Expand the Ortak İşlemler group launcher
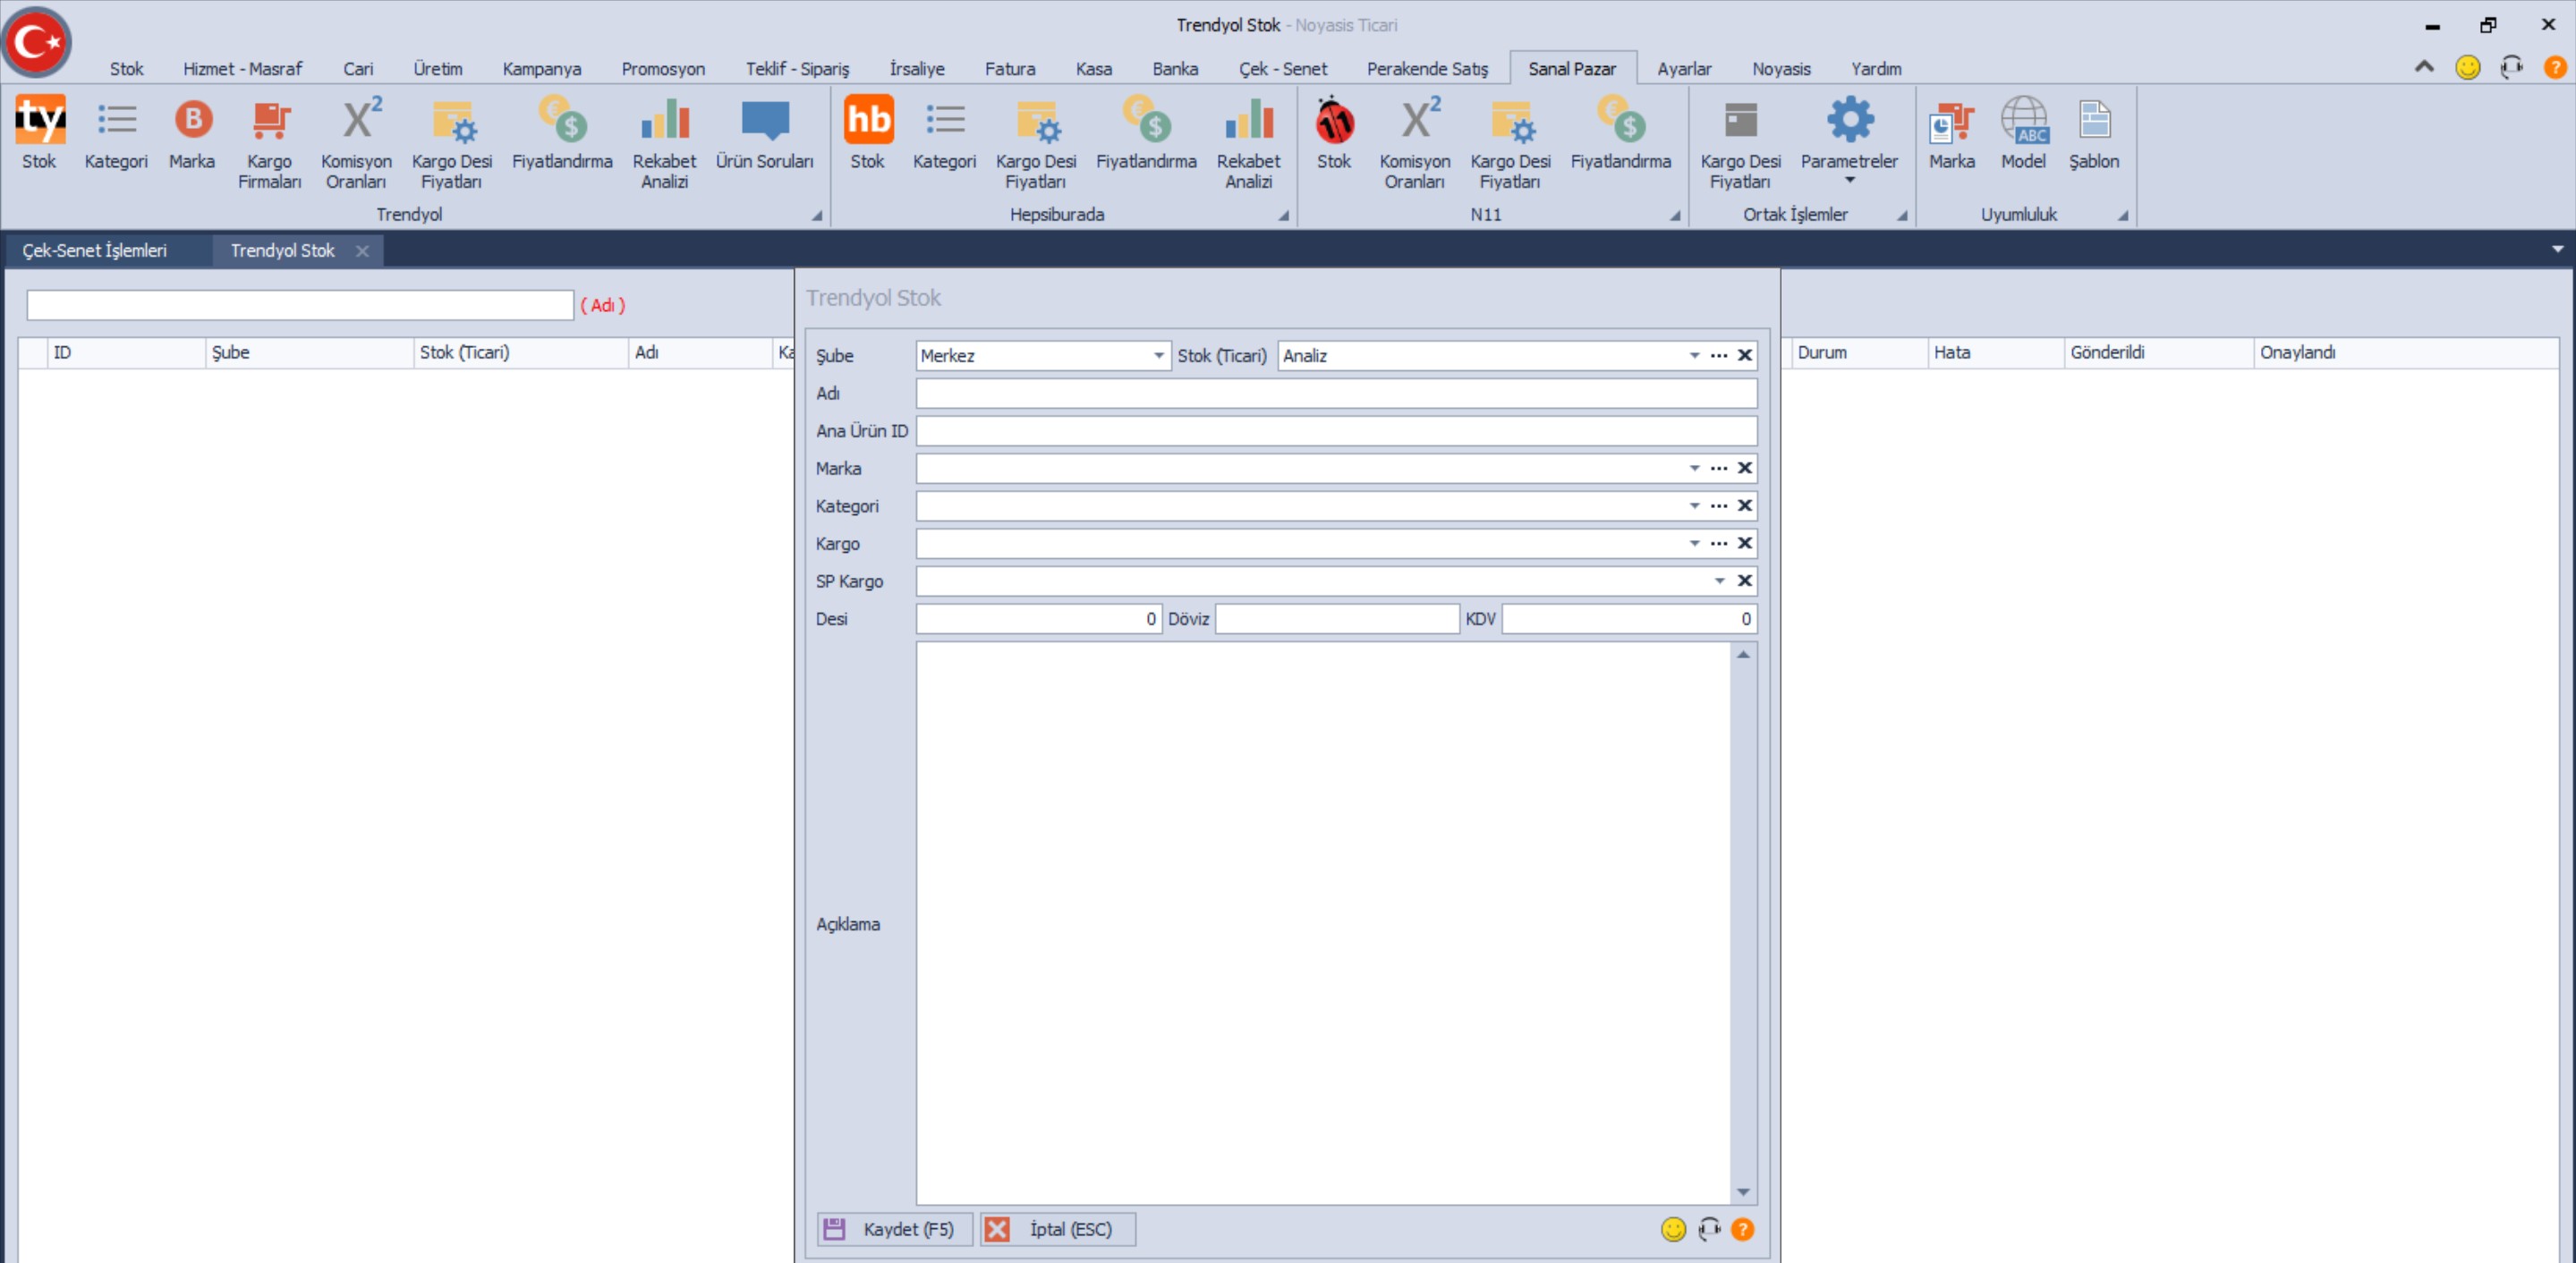Image resolution: width=2576 pixels, height=1263 pixels. pos(1901,215)
